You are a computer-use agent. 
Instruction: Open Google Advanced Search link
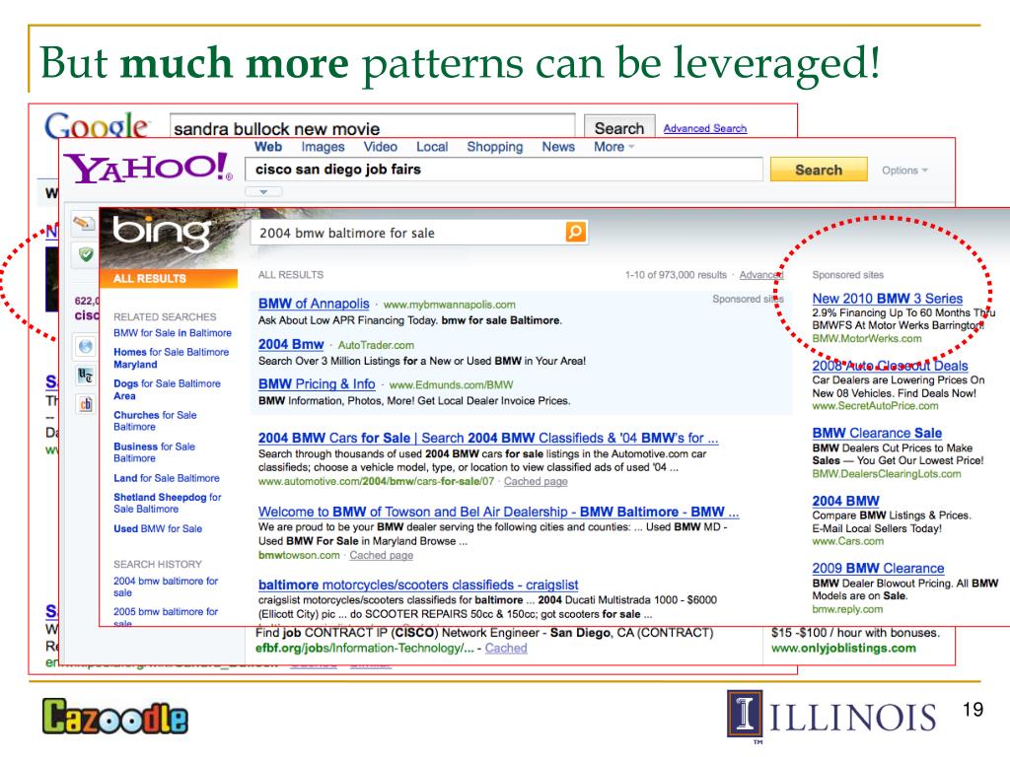coord(704,128)
